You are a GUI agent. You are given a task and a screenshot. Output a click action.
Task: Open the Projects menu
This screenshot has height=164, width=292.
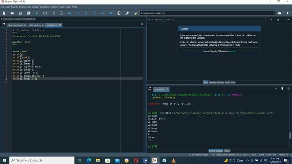[x=54, y=7]
